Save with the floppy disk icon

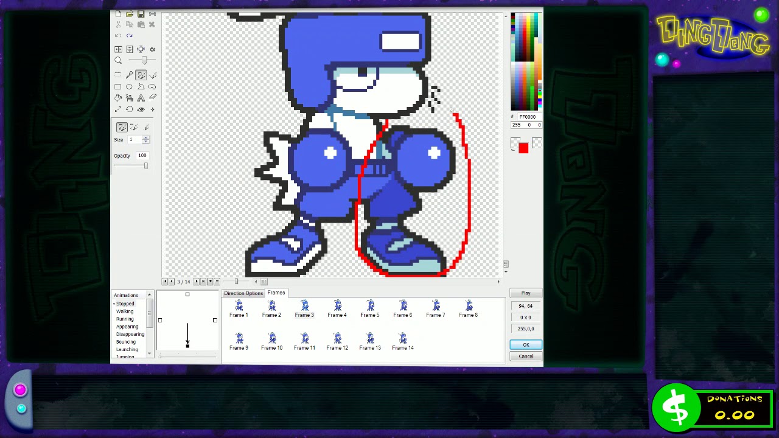tap(141, 14)
